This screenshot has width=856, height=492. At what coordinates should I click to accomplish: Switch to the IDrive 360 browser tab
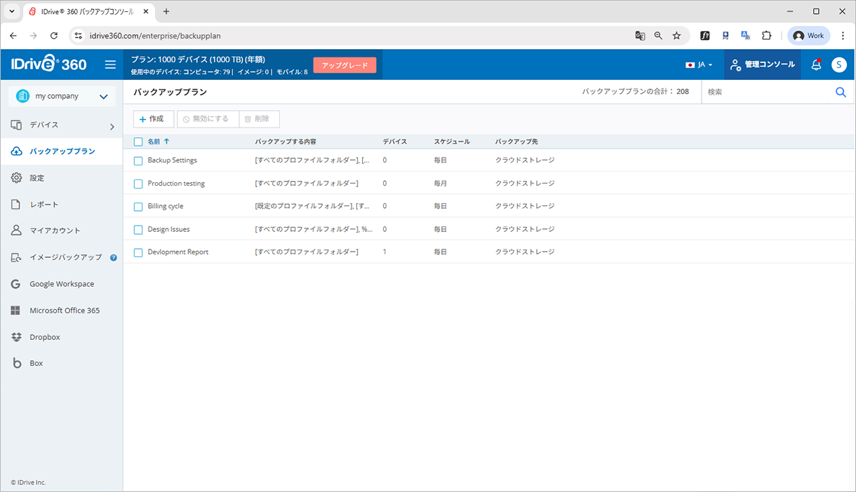(88, 11)
